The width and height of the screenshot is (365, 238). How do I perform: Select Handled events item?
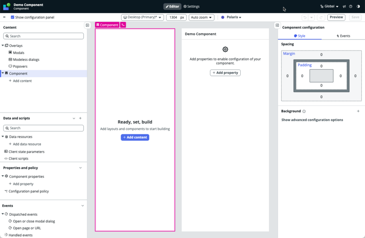coord(18,235)
